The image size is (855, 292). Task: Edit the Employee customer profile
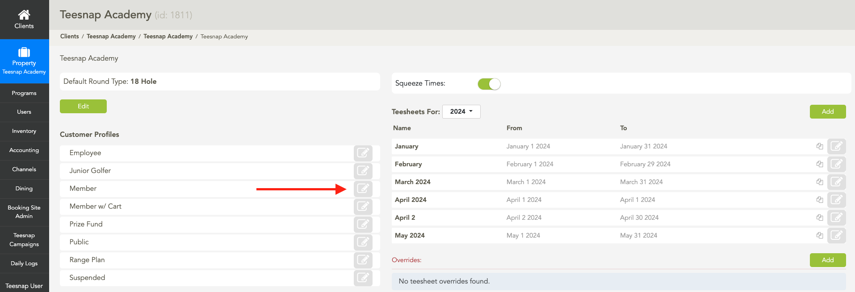pyautogui.click(x=363, y=153)
